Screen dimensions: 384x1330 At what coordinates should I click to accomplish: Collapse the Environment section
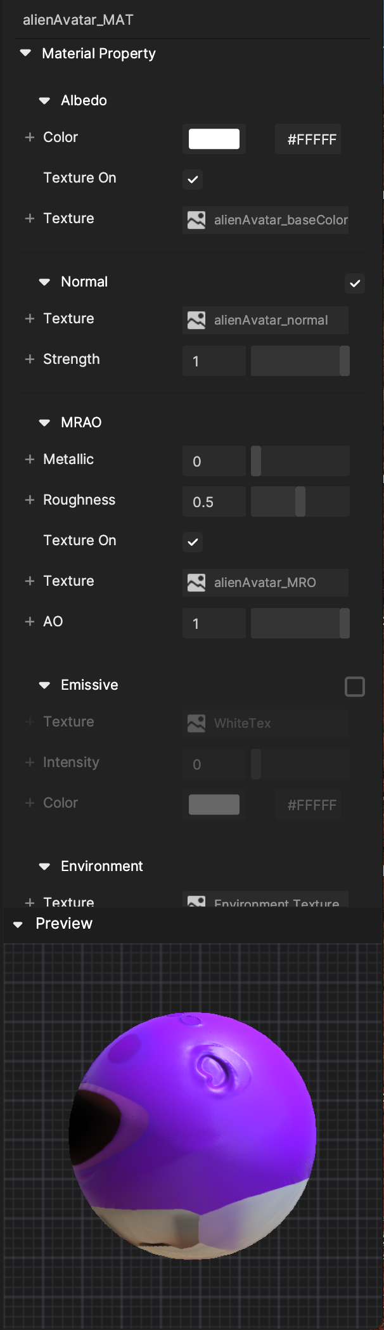44,866
